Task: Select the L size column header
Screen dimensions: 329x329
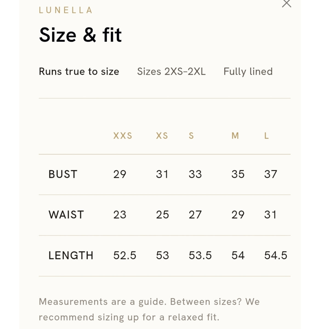Action: click(266, 136)
